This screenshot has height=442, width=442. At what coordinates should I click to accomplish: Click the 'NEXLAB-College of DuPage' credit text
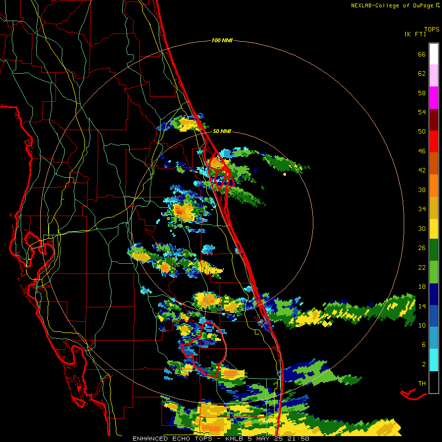tap(392, 5)
